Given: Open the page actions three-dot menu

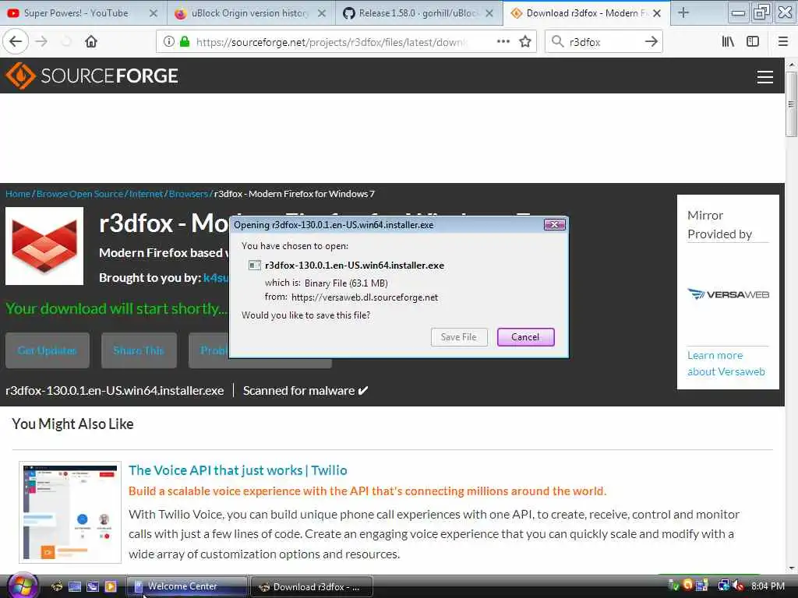Looking at the screenshot, I should click(x=503, y=42).
